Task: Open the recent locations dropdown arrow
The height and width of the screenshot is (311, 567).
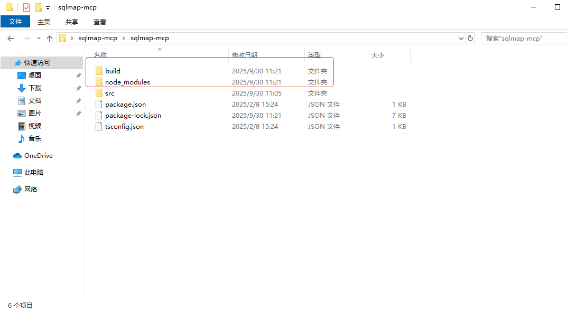Action: click(39, 39)
